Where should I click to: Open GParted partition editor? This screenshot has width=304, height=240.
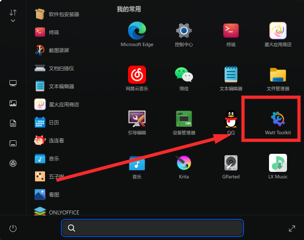click(230, 166)
